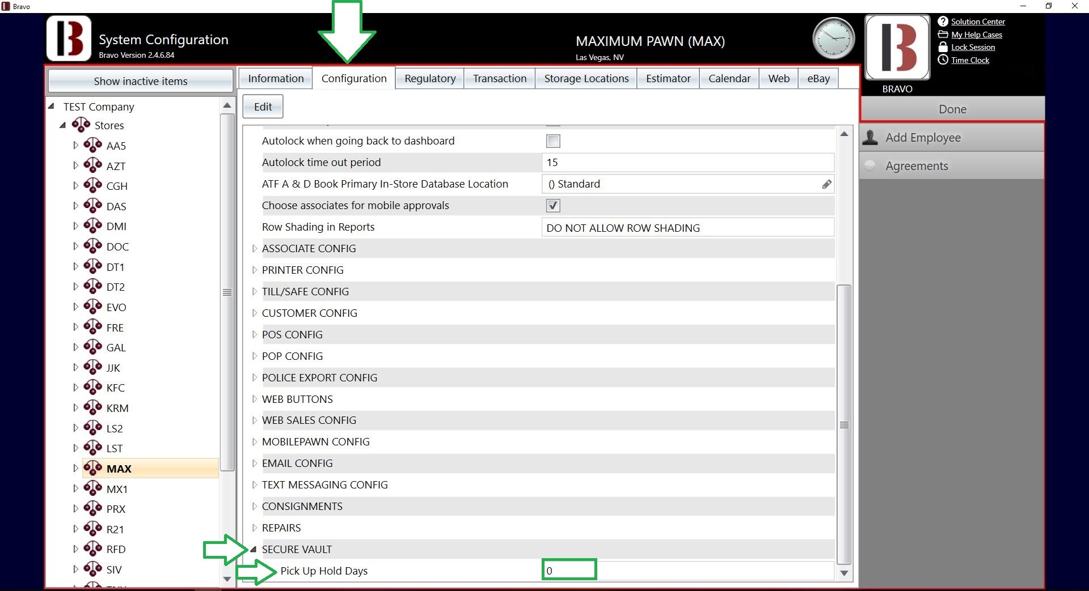The width and height of the screenshot is (1089, 591).
Task: Click the DAS store scales icon
Action: click(93, 206)
